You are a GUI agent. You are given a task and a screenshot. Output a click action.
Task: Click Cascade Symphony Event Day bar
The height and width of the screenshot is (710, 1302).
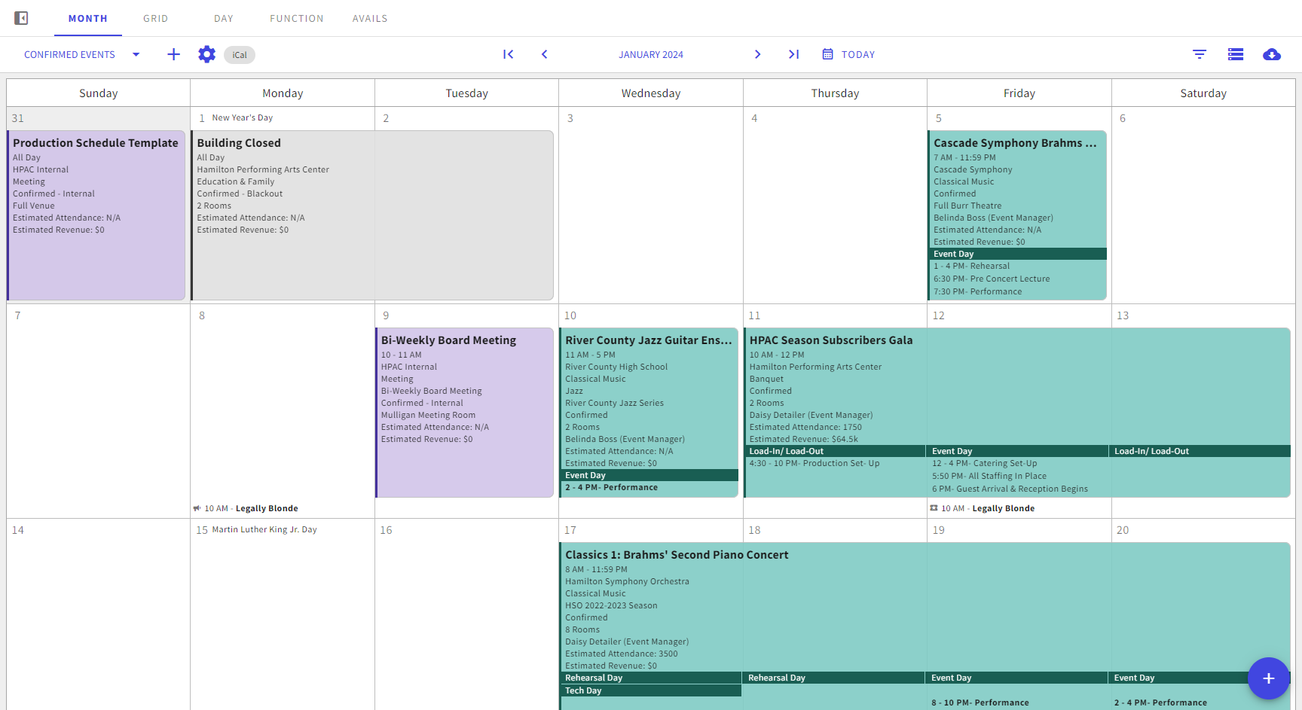click(x=1017, y=254)
